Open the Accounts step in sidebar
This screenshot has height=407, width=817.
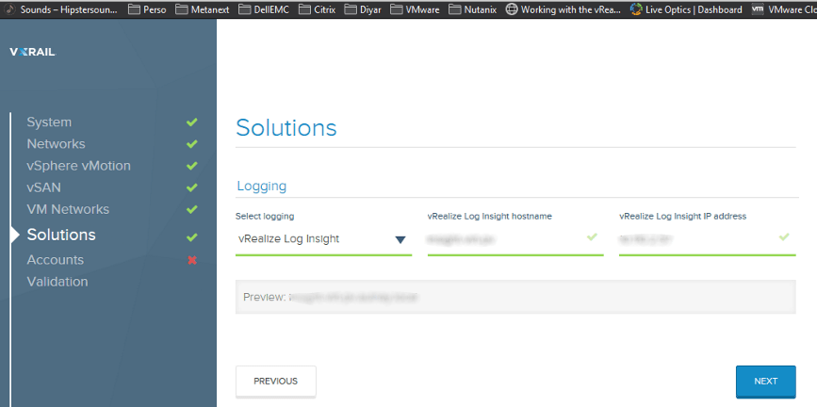(55, 260)
